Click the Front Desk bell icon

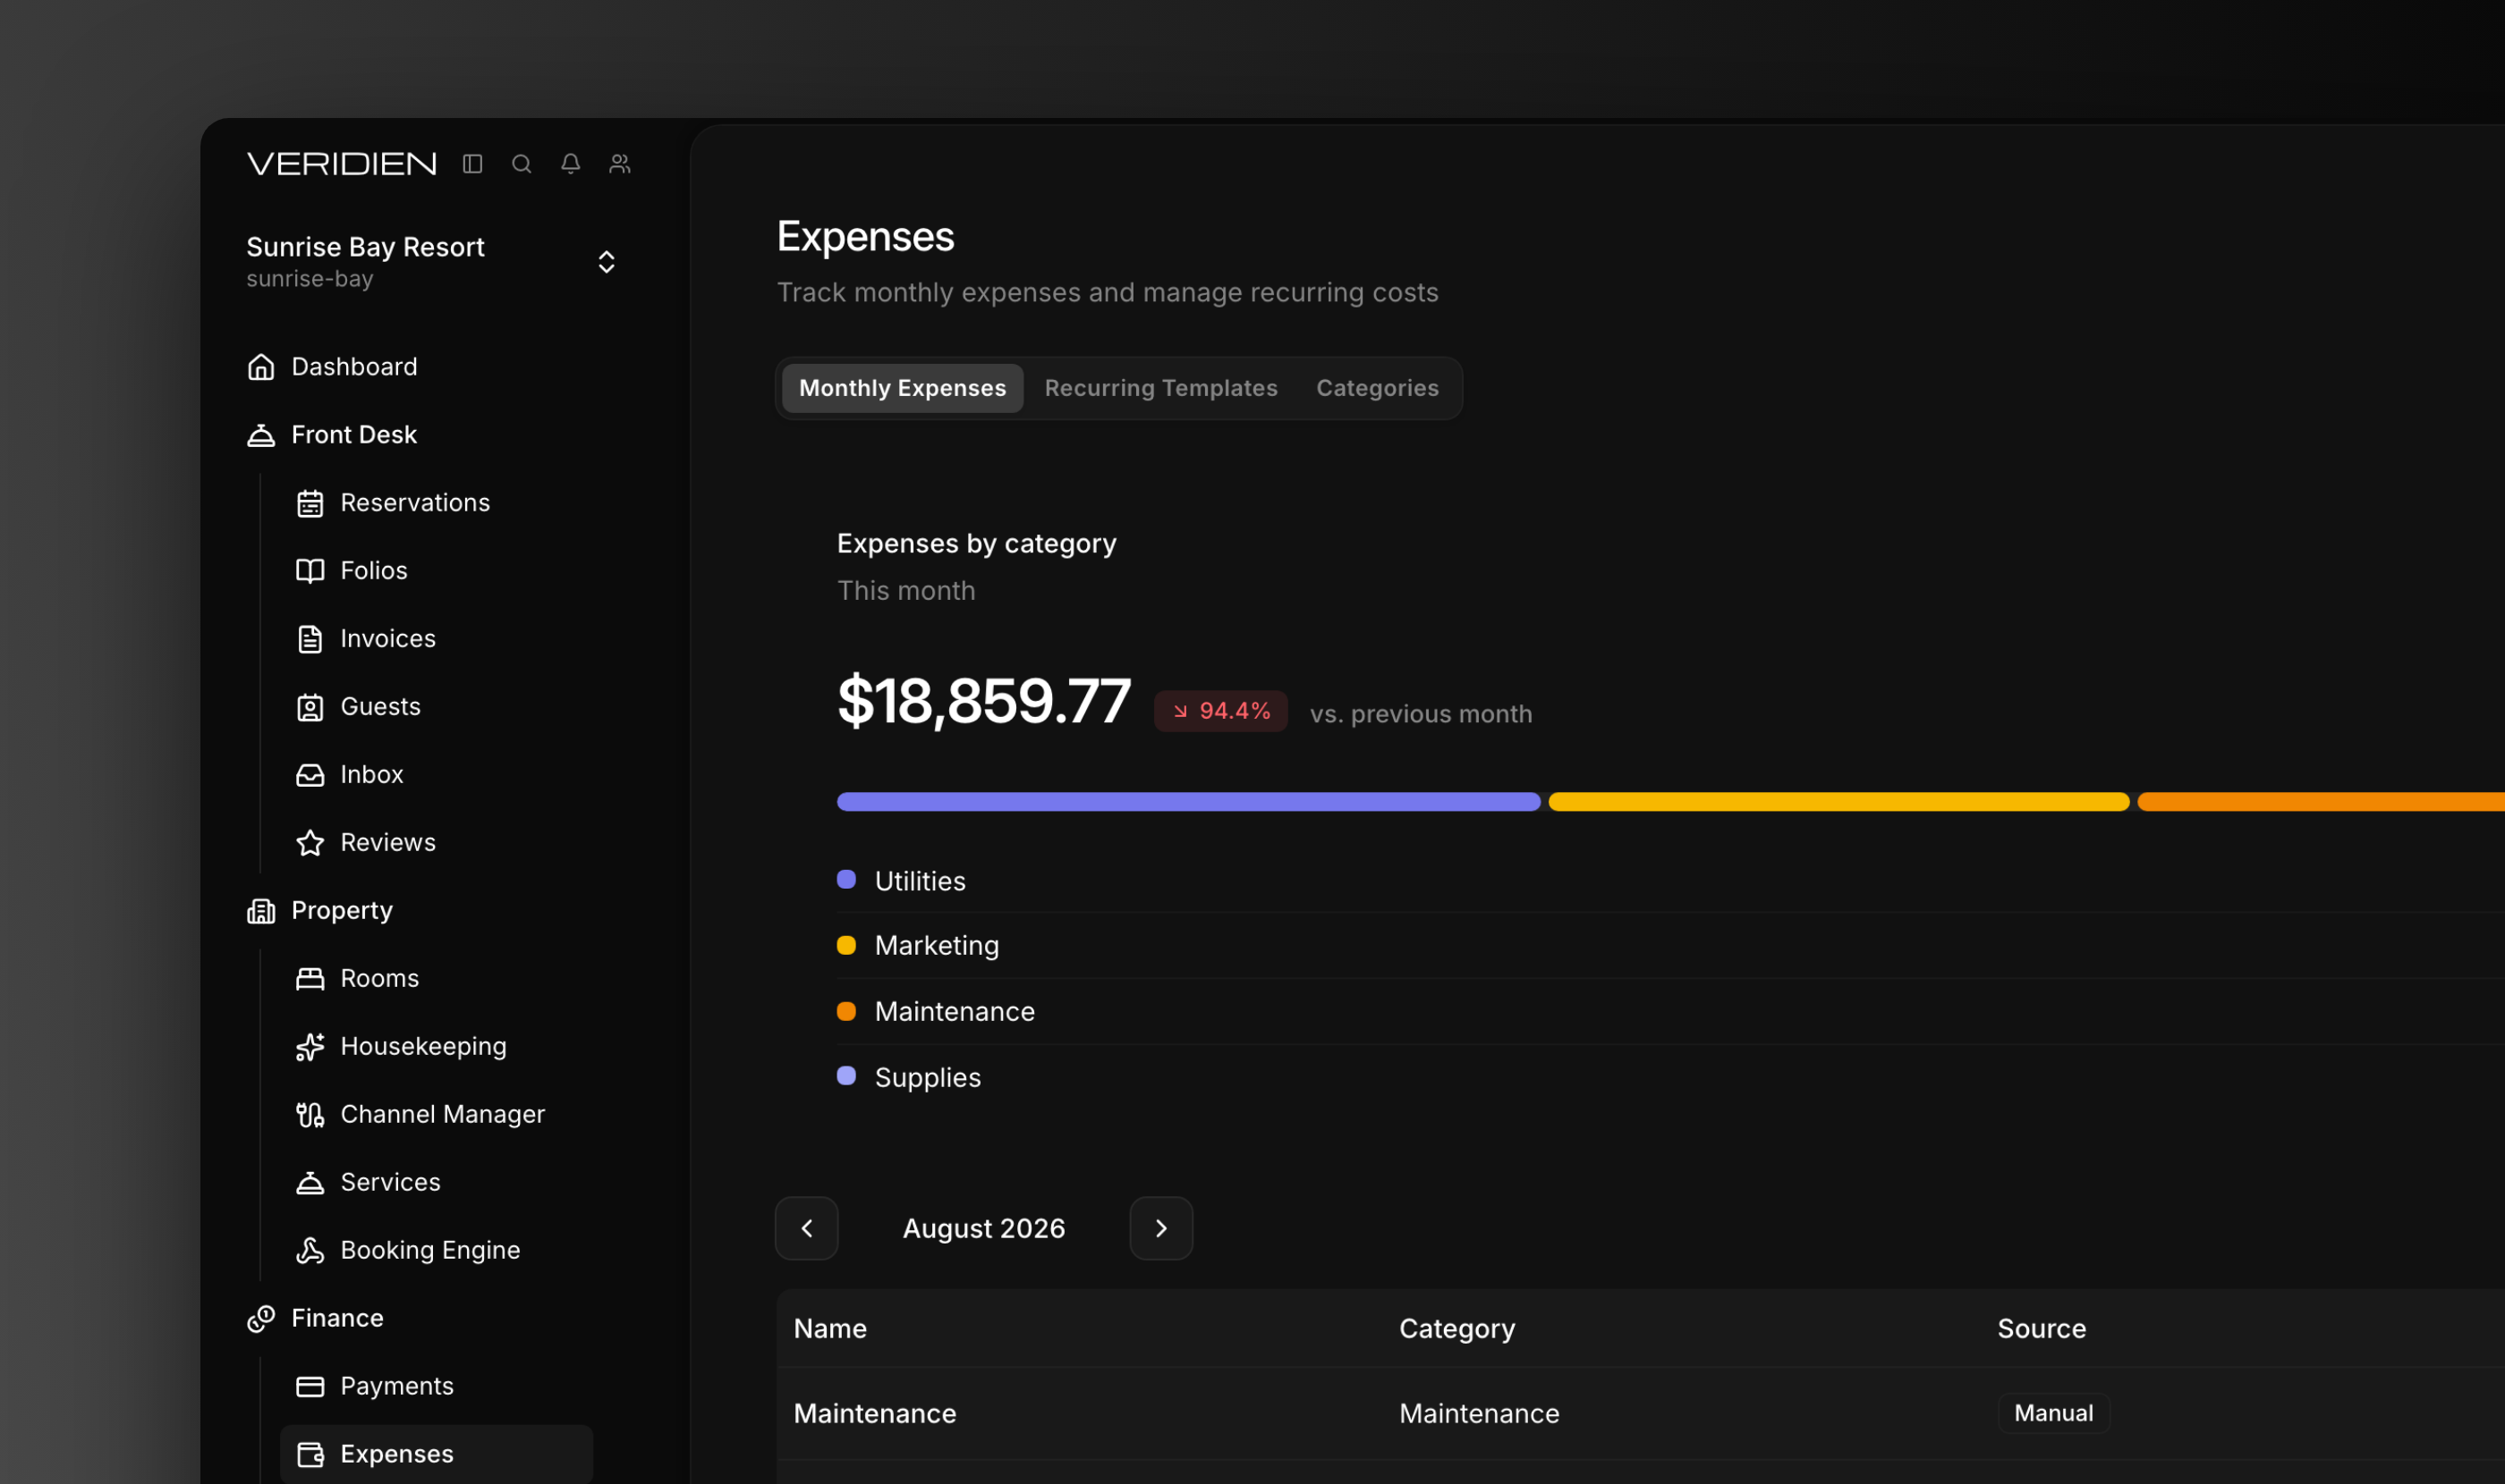click(x=260, y=435)
